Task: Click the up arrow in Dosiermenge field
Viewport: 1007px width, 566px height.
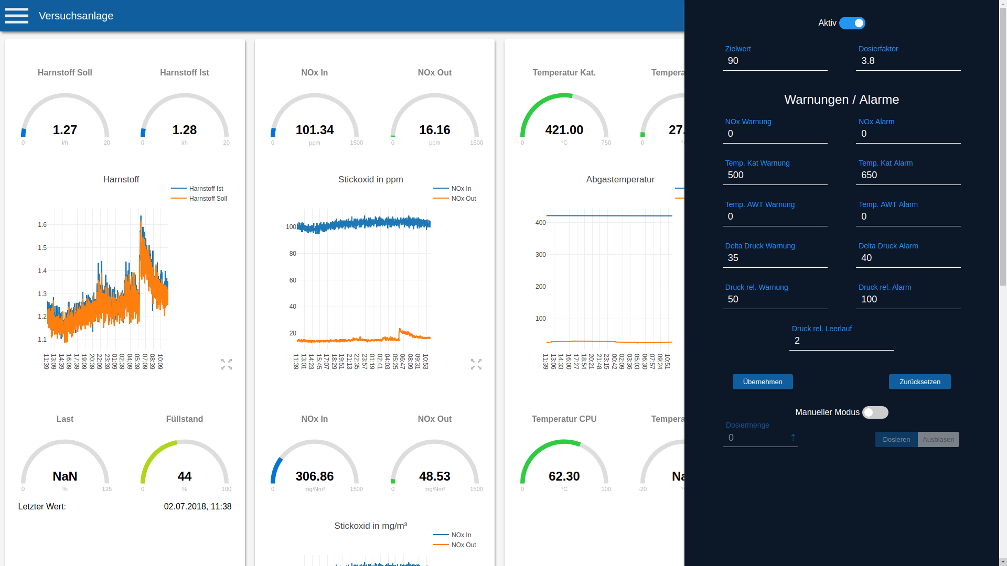Action: click(x=793, y=438)
